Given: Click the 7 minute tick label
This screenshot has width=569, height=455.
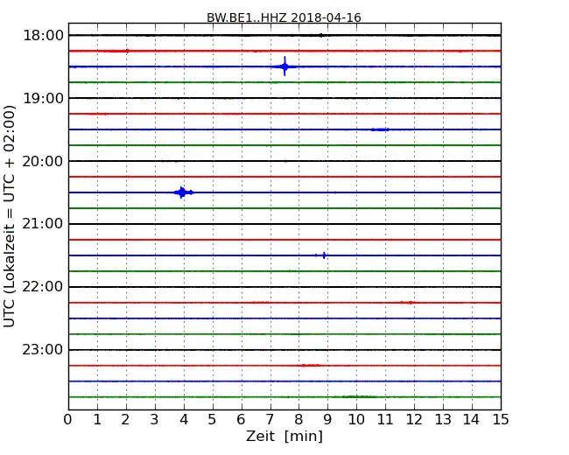Looking at the screenshot, I should point(270,420).
